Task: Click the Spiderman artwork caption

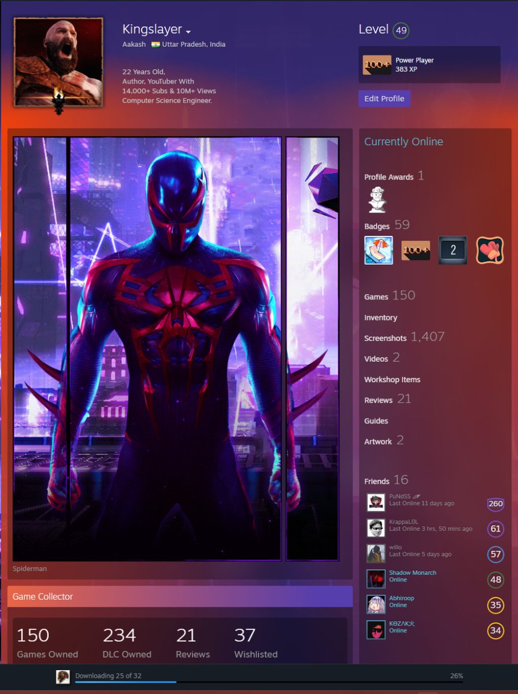Action: [x=30, y=569]
